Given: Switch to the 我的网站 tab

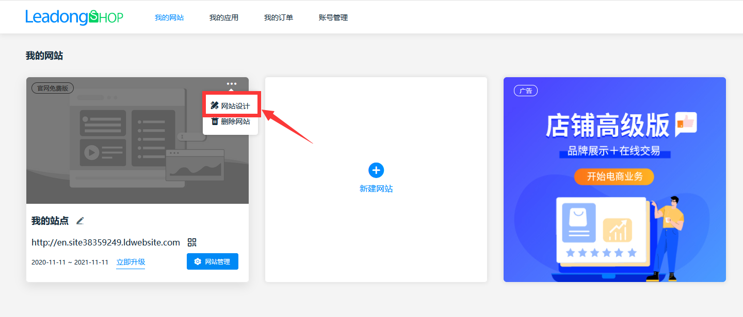Looking at the screenshot, I should click(x=169, y=17).
